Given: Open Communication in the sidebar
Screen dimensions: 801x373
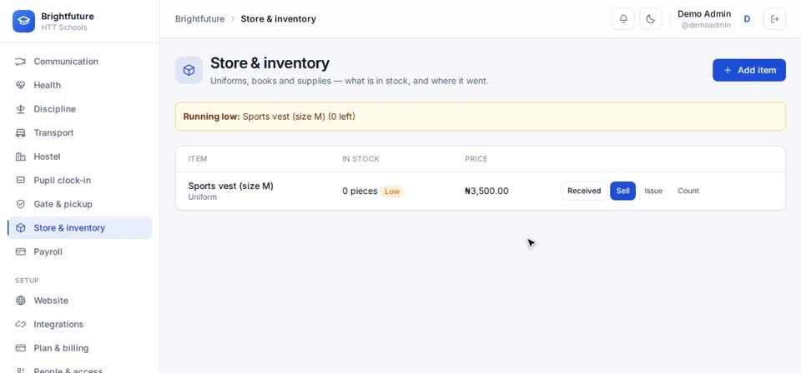Looking at the screenshot, I should (x=80, y=62).
